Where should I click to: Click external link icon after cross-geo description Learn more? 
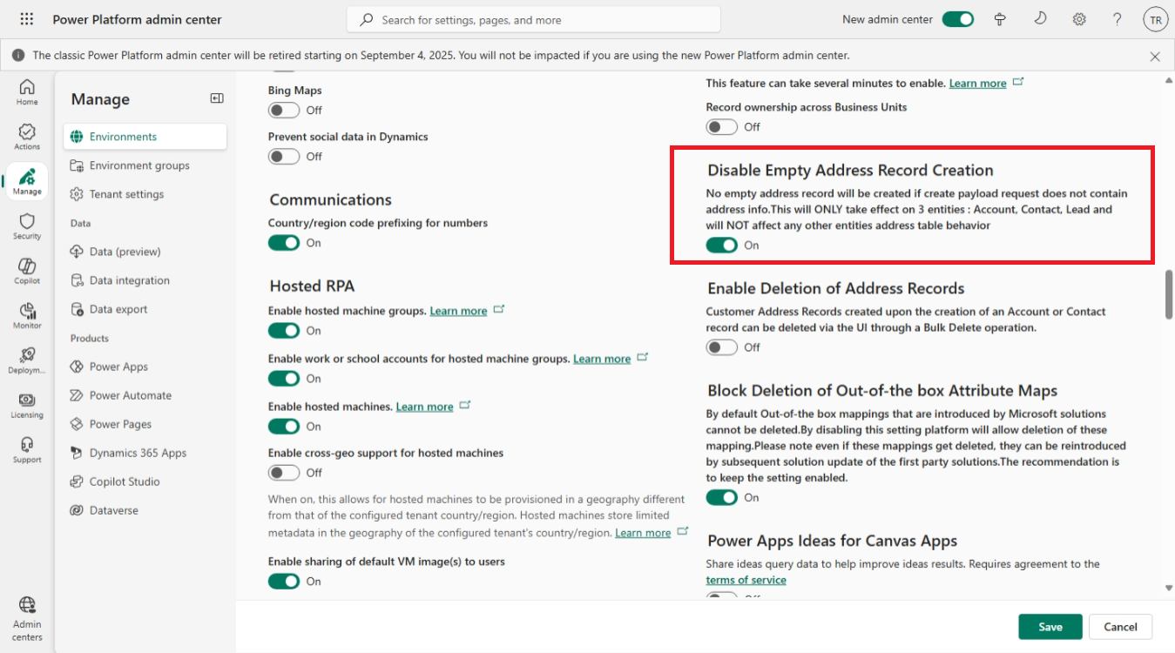click(683, 531)
